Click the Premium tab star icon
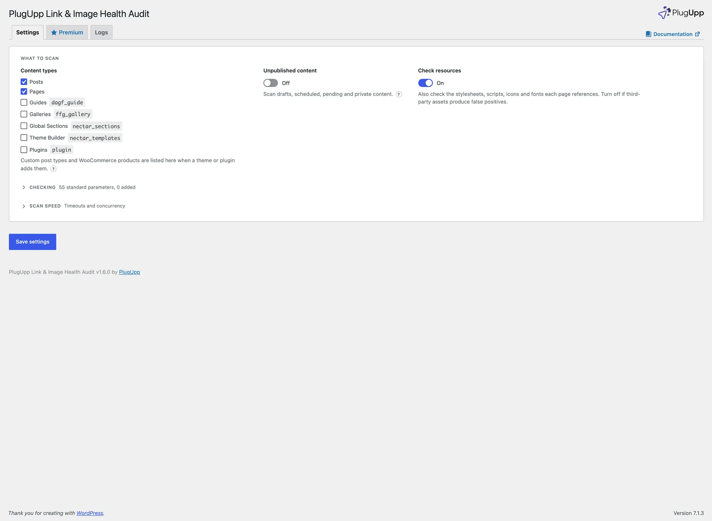This screenshot has width=712, height=521. [x=54, y=33]
